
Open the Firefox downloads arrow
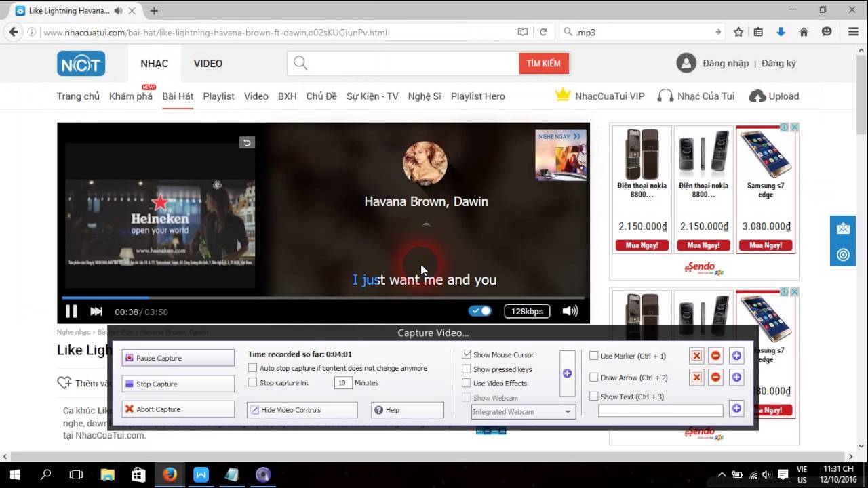pos(781,32)
